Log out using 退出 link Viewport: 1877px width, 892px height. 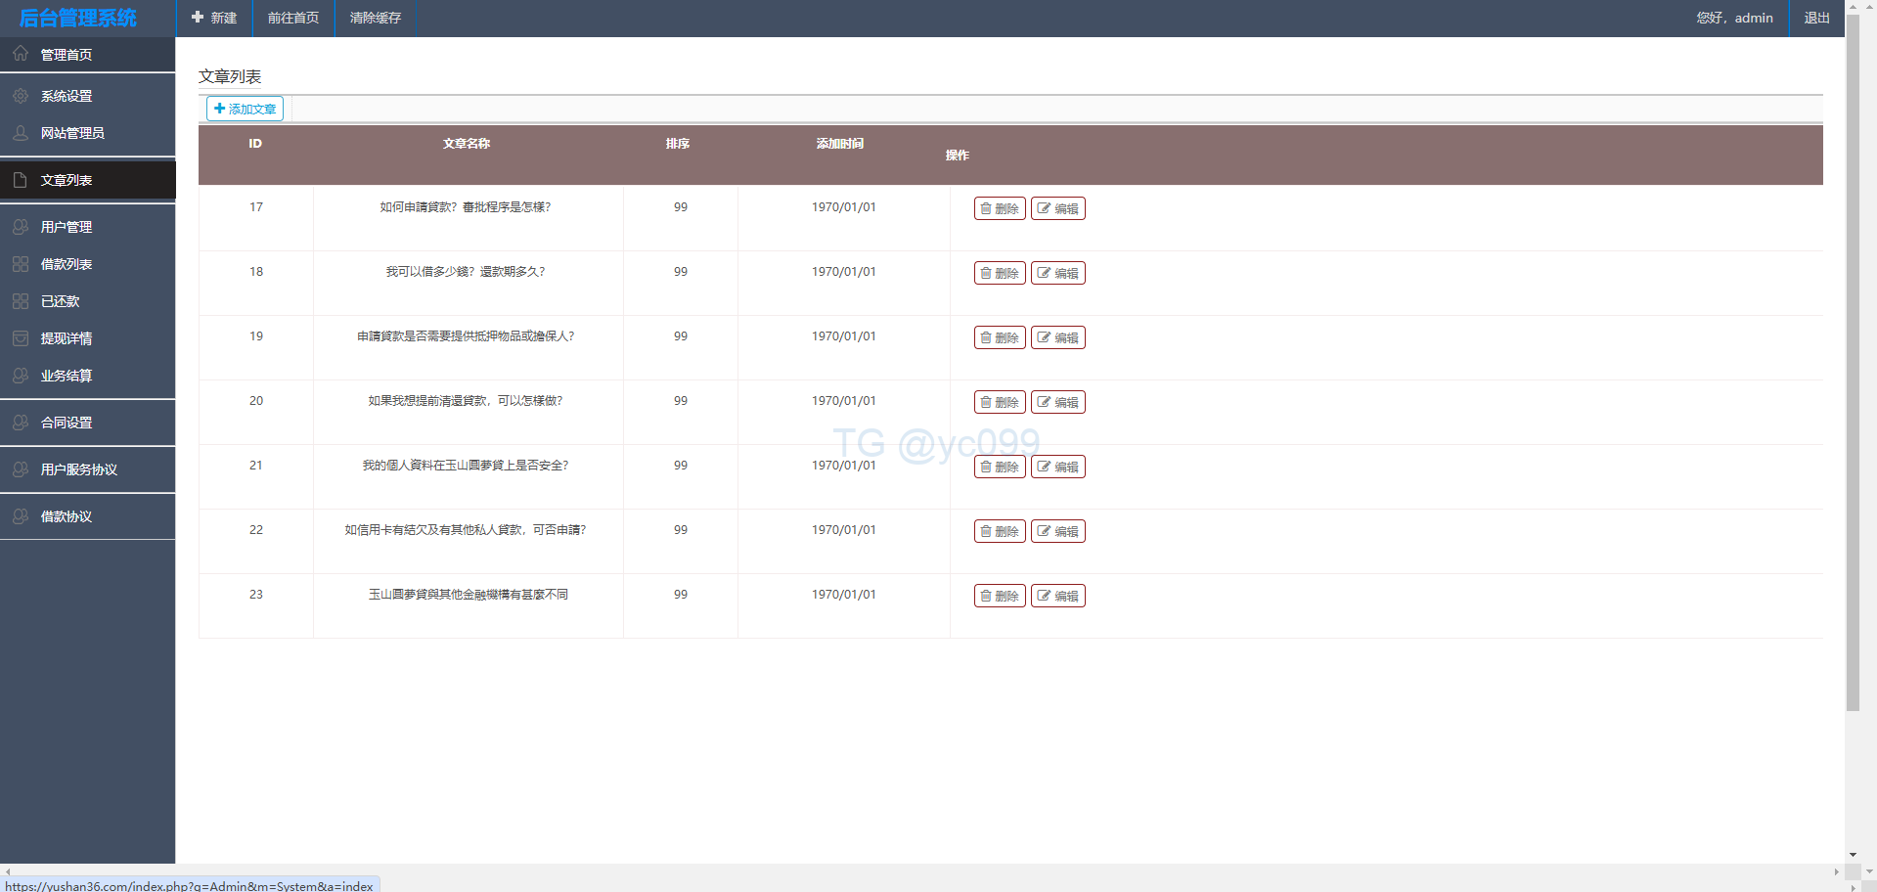click(x=1816, y=18)
